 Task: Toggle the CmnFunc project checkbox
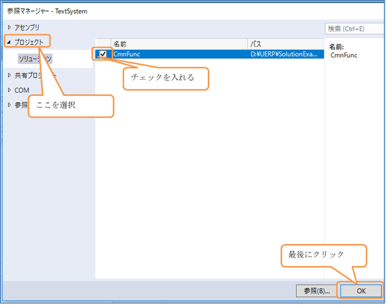click(102, 54)
